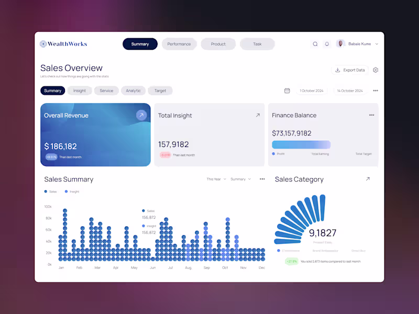Image resolution: width=419 pixels, height=314 pixels.
Task: Select the Target sub-tab
Action: [160, 91]
